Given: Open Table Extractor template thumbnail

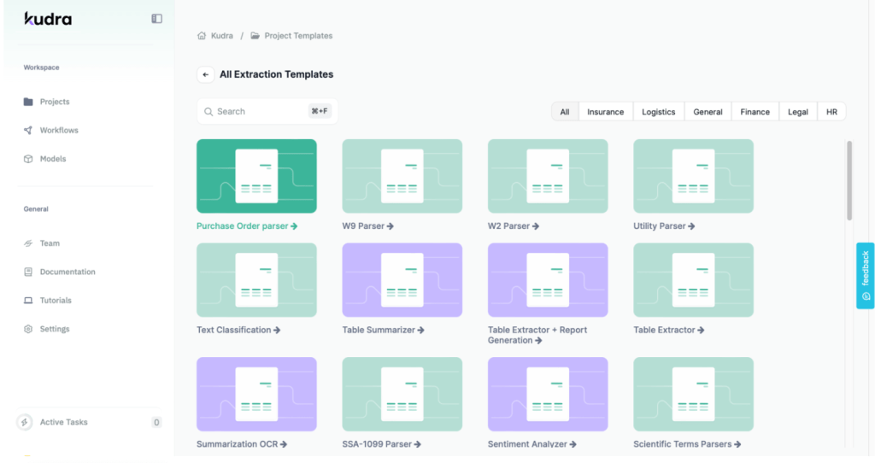Looking at the screenshot, I should (694, 280).
